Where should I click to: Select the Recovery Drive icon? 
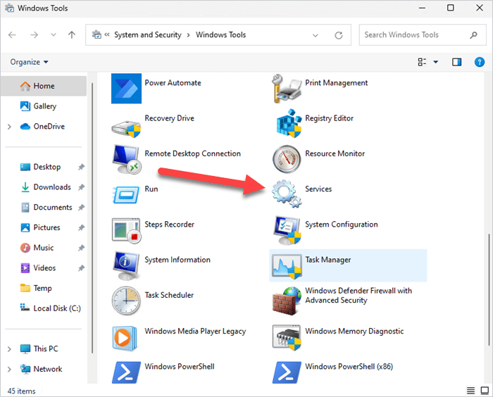(x=126, y=127)
